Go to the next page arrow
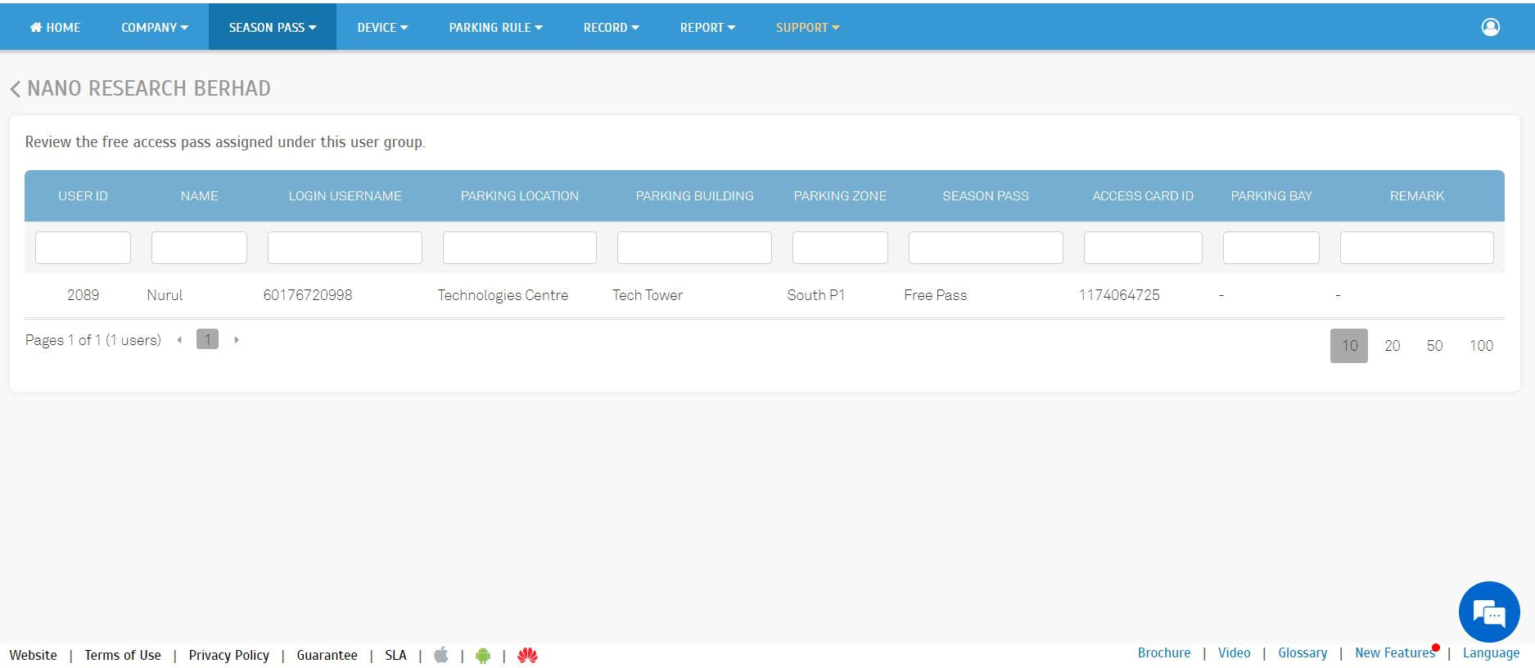The width and height of the screenshot is (1535, 668). pos(237,339)
